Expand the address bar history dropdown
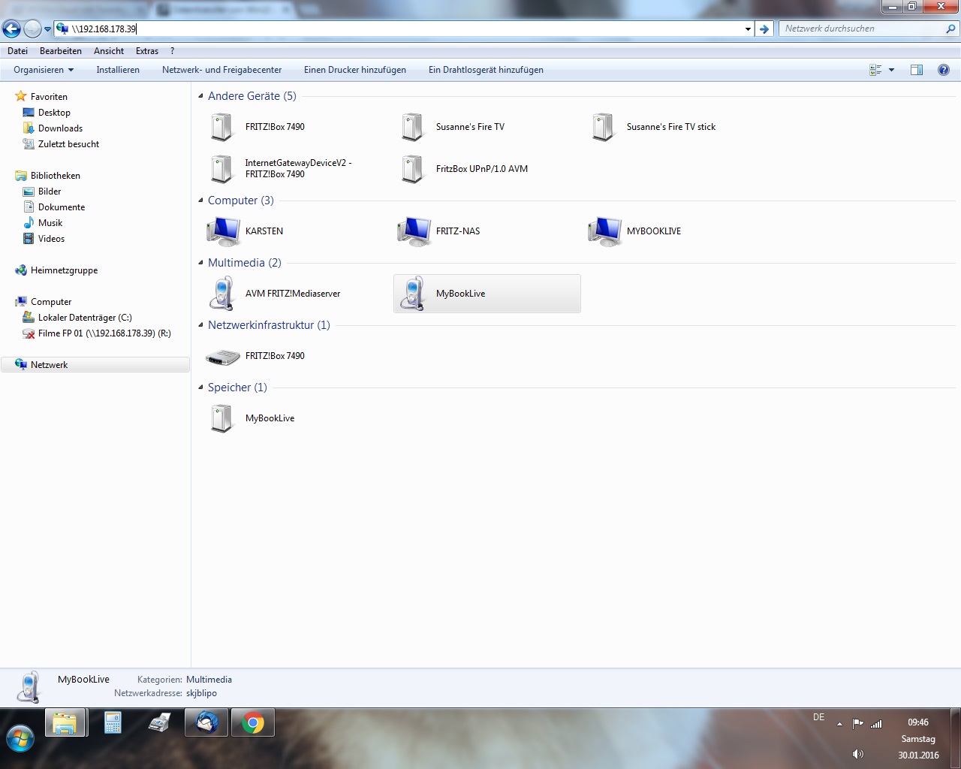 [748, 29]
